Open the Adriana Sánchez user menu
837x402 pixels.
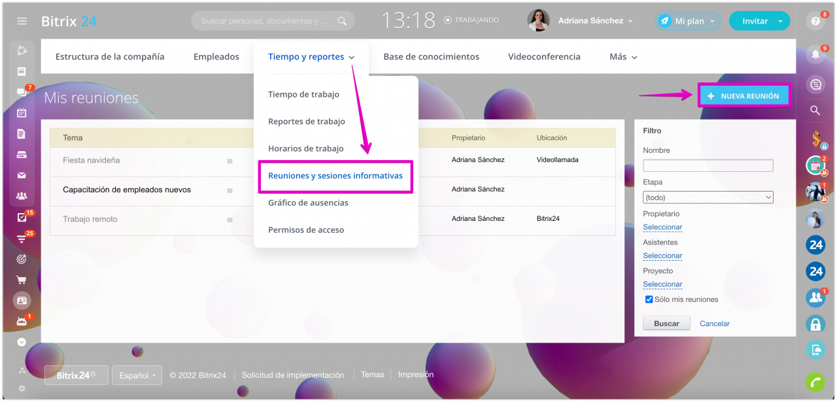[595, 21]
